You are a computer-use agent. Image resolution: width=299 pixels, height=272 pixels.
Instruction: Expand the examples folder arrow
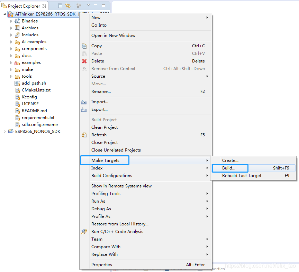[x=11, y=62]
